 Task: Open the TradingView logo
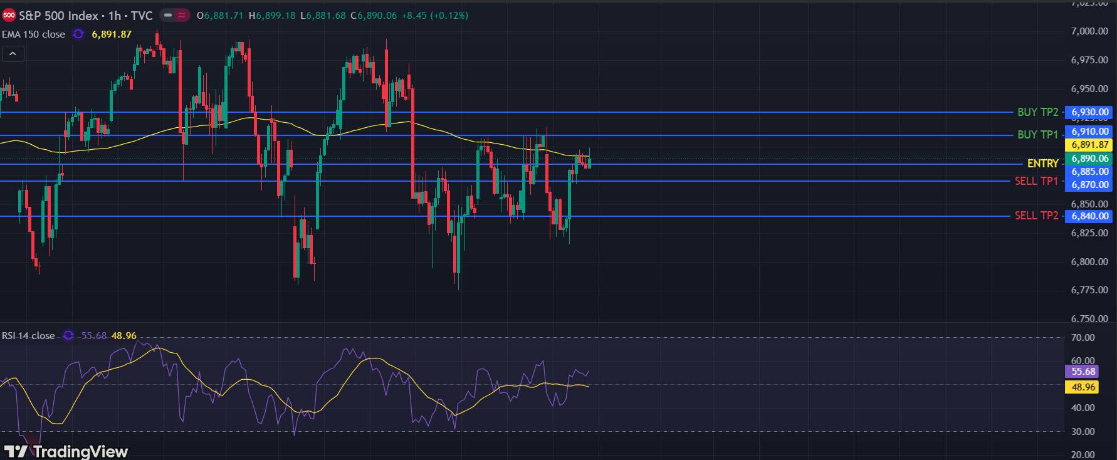click(66, 451)
